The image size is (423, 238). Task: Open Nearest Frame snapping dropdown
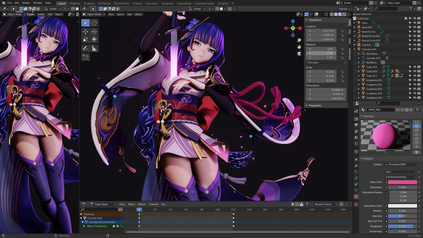point(325,204)
